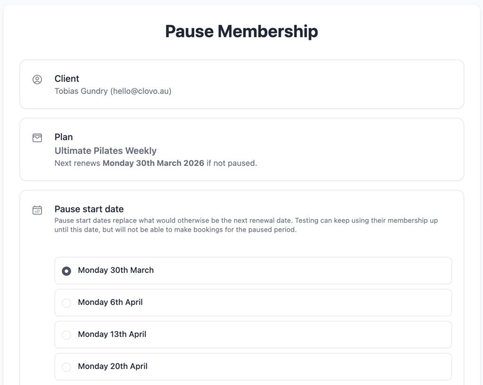Click the Pause start date section title
This screenshot has height=385, width=483.
(89, 209)
